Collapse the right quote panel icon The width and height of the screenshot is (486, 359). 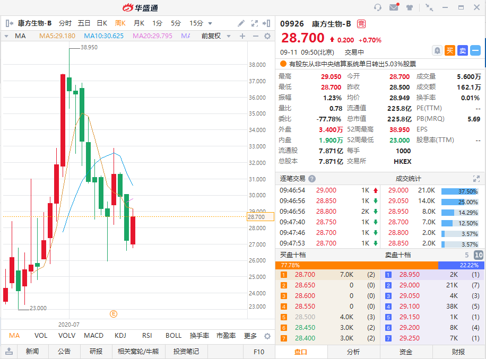click(266, 23)
